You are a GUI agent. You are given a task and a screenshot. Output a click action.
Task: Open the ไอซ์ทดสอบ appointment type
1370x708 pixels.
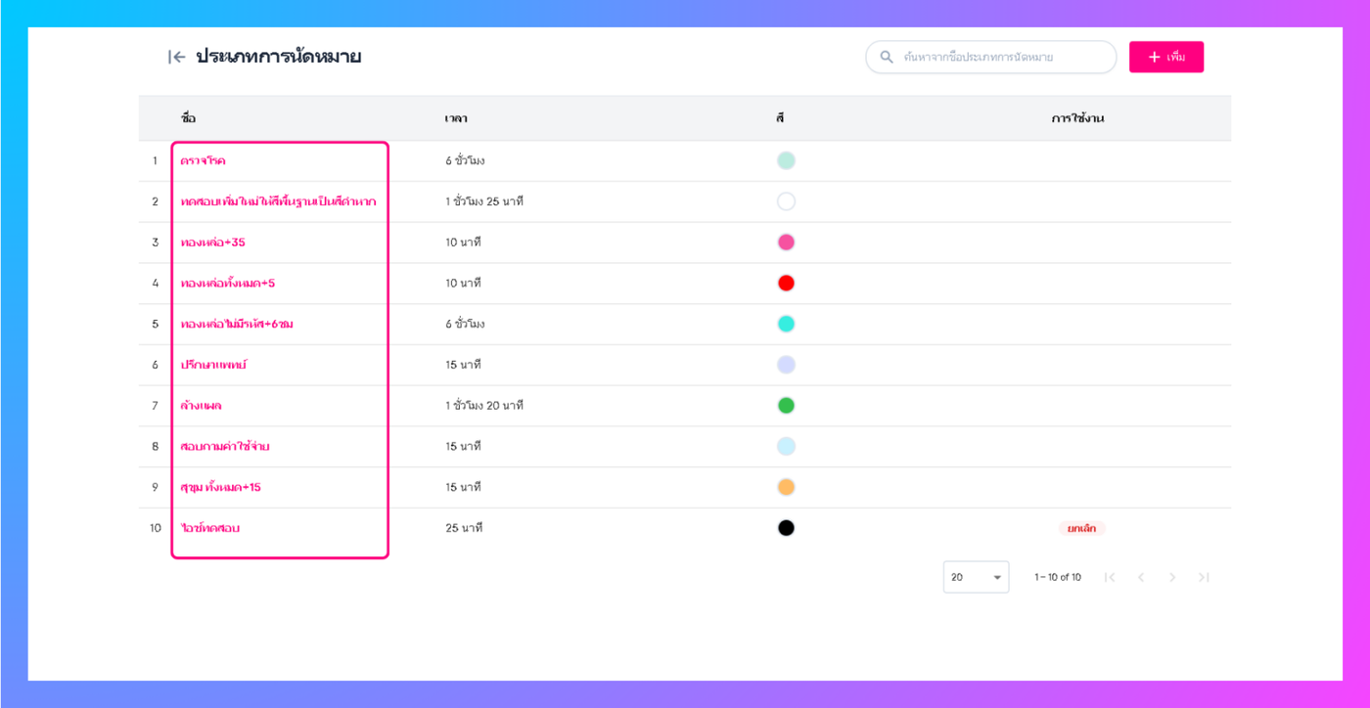210,528
